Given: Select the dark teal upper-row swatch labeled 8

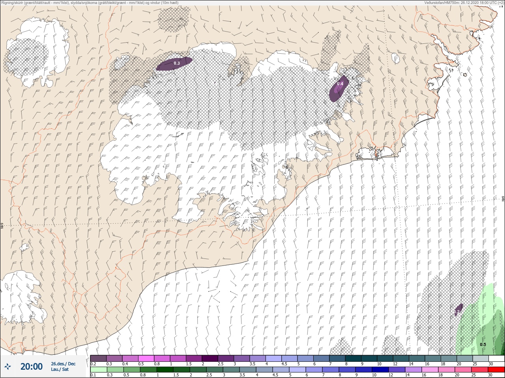Looking at the screenshot, I should click(353, 358).
